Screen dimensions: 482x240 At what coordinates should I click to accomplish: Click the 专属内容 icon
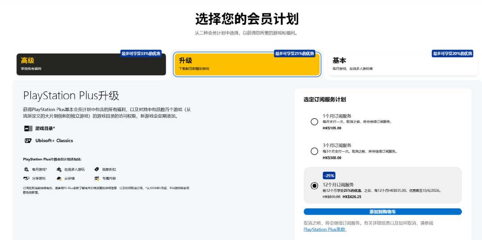pyautogui.click(x=97, y=178)
